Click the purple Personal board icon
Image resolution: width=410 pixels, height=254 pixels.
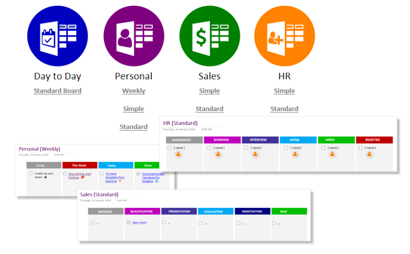tap(134, 36)
